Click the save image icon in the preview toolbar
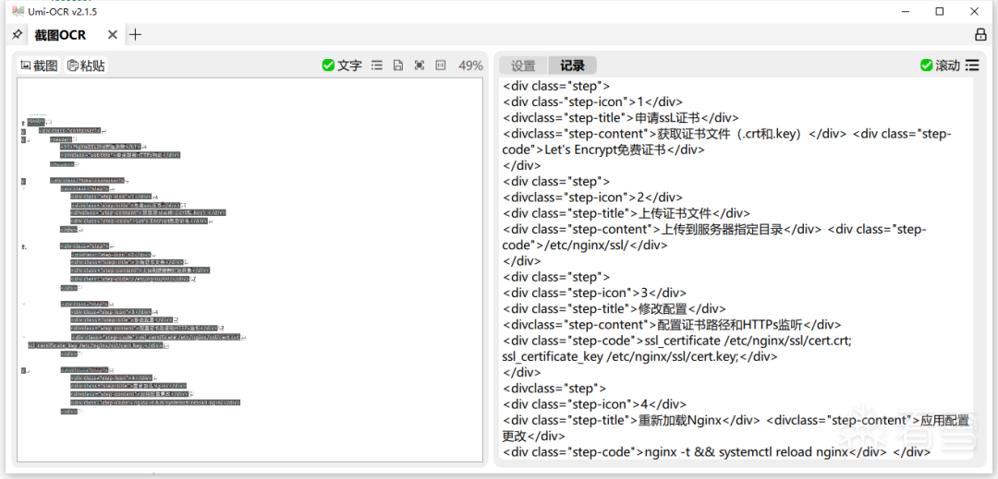The width and height of the screenshot is (998, 479). (x=398, y=66)
